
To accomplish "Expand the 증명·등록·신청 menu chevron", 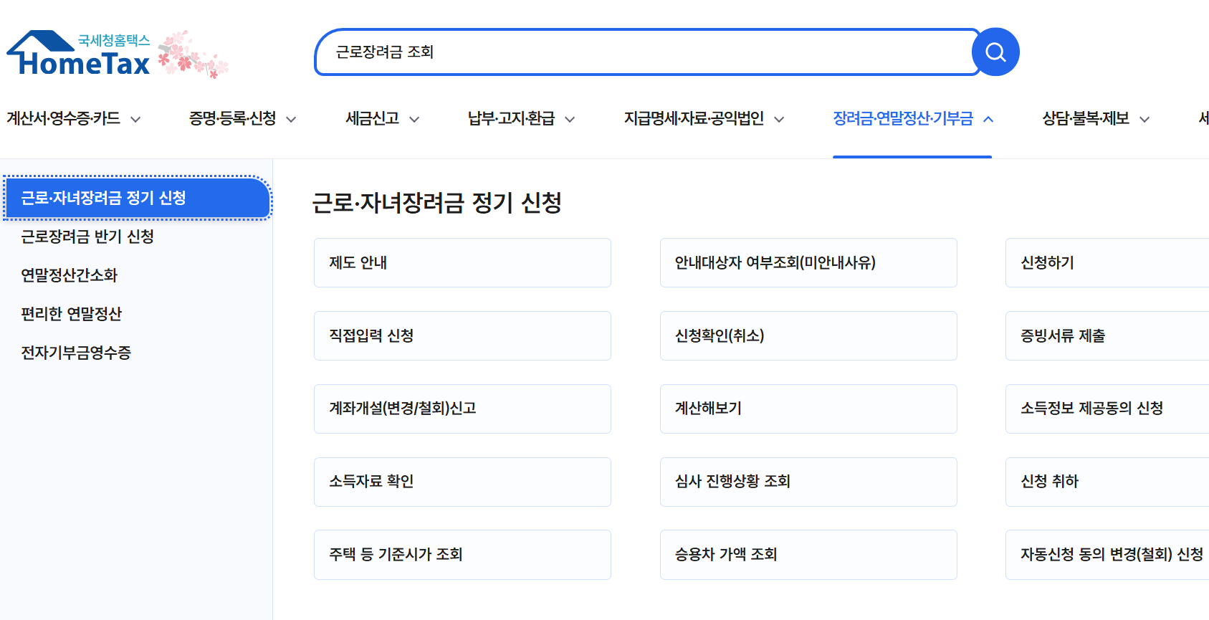I will pos(291,119).
